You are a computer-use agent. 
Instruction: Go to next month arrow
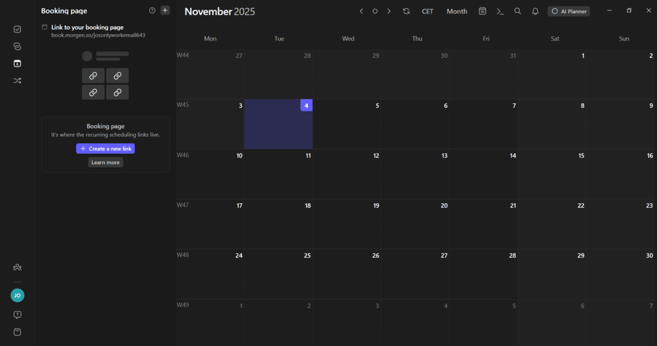[389, 12]
